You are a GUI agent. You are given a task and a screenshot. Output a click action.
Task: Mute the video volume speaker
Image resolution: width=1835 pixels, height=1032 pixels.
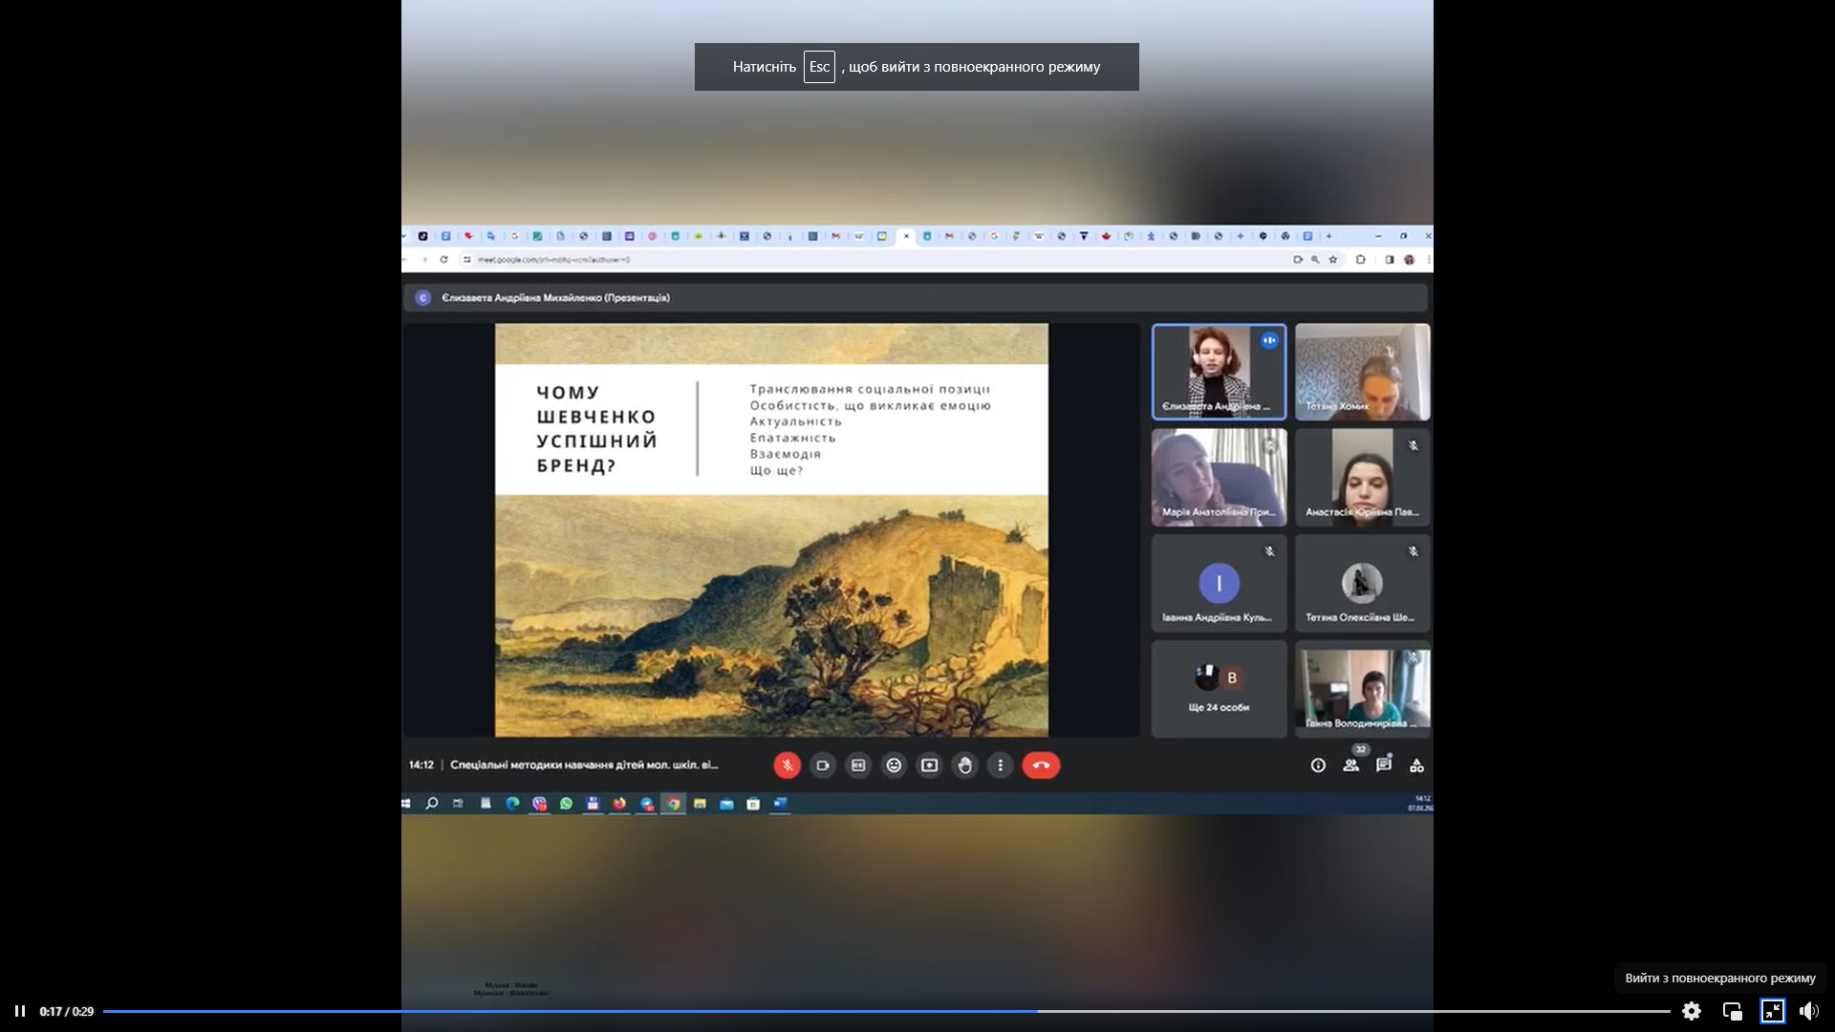1808,1011
